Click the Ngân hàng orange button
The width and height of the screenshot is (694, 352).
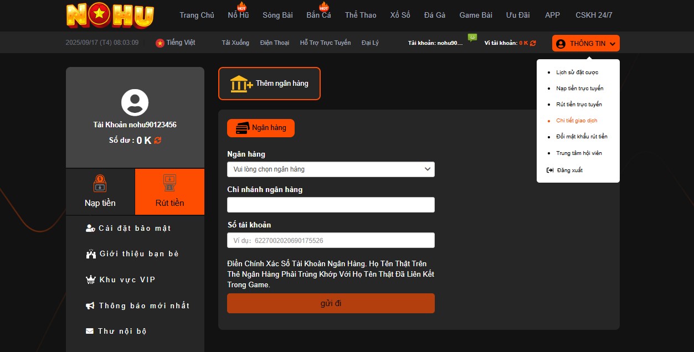(x=261, y=128)
